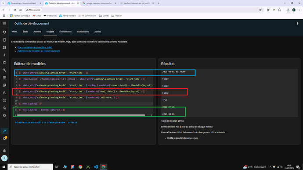The image size is (303, 170).
Task: Click the EFFACER button
Action: pyautogui.click(x=72, y=123)
